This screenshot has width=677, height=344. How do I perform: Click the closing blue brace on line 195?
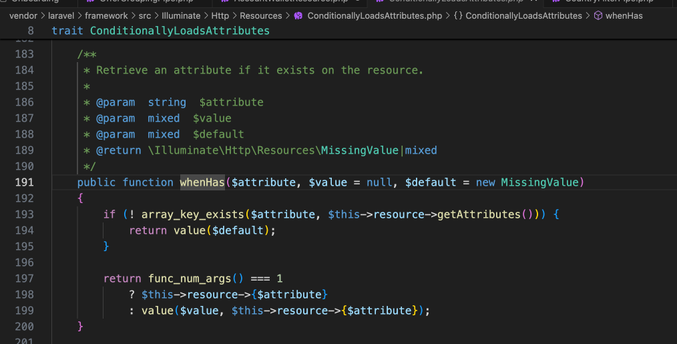pyautogui.click(x=106, y=246)
